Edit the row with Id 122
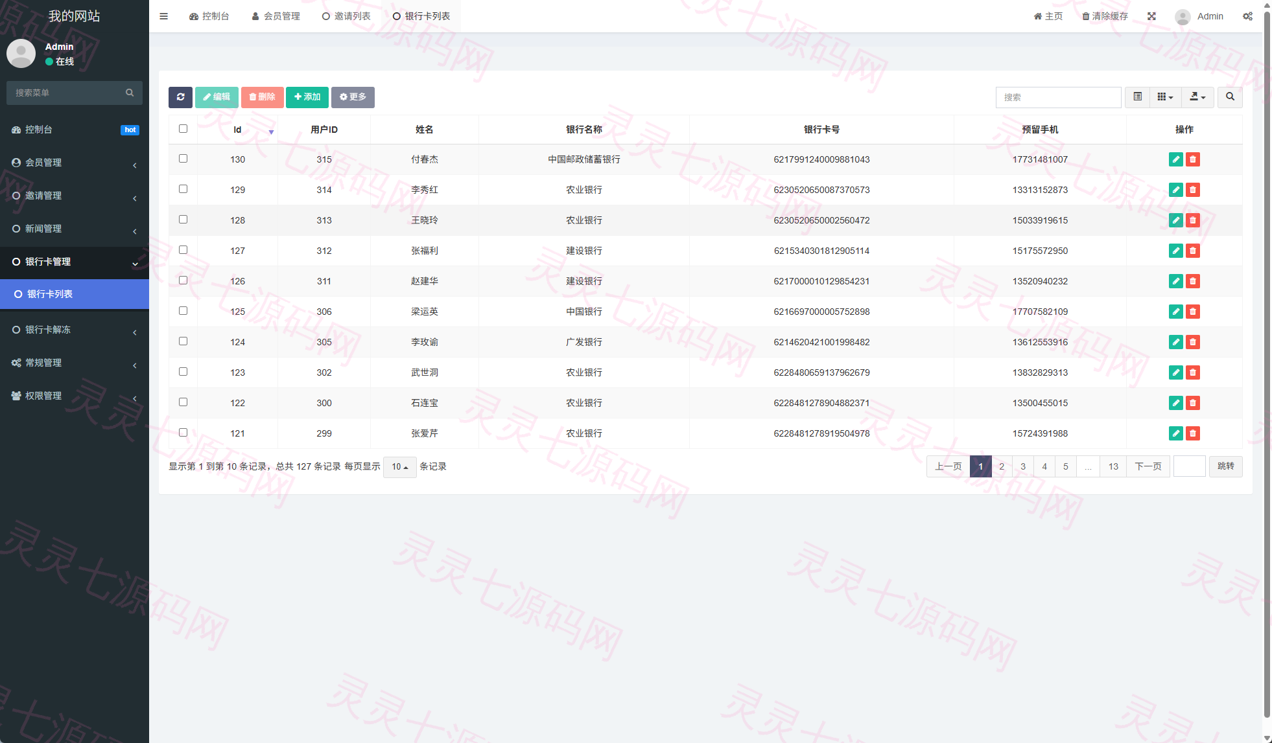Viewport: 1272px width, 743px height. click(x=1175, y=403)
